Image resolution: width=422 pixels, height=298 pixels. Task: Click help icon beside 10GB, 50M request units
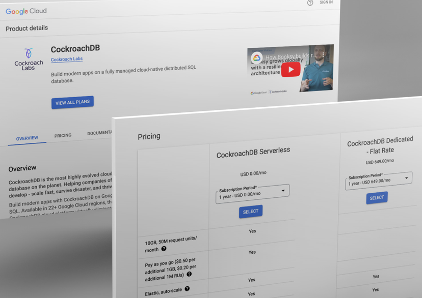click(x=164, y=249)
